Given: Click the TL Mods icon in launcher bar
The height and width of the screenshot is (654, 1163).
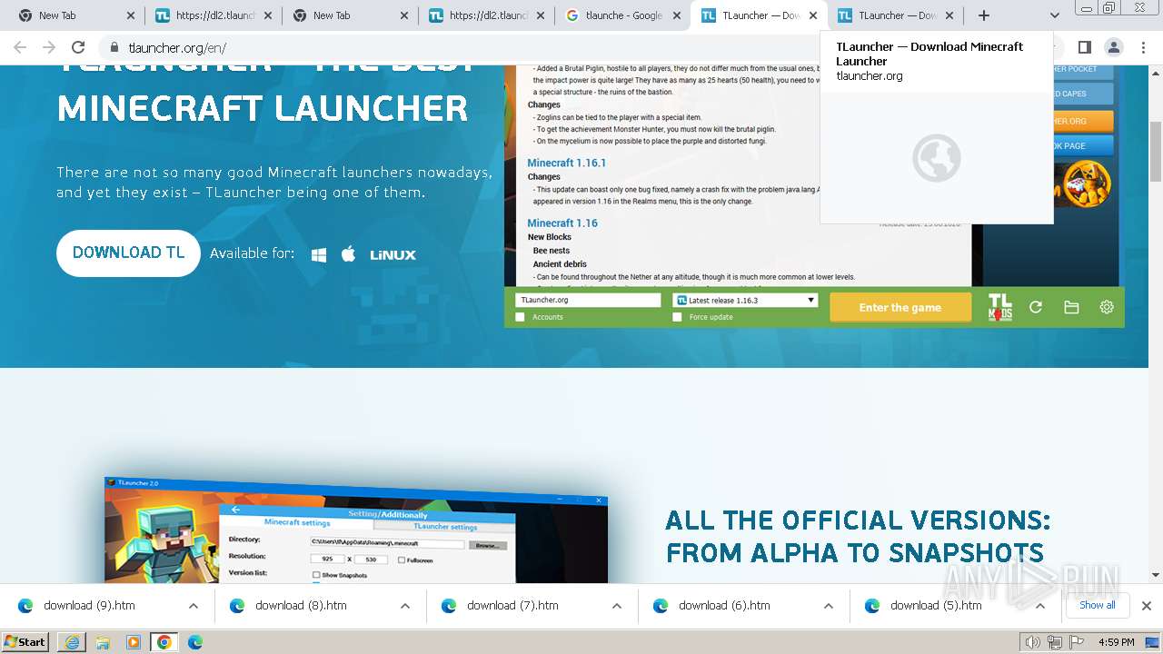Looking at the screenshot, I should click(x=999, y=307).
